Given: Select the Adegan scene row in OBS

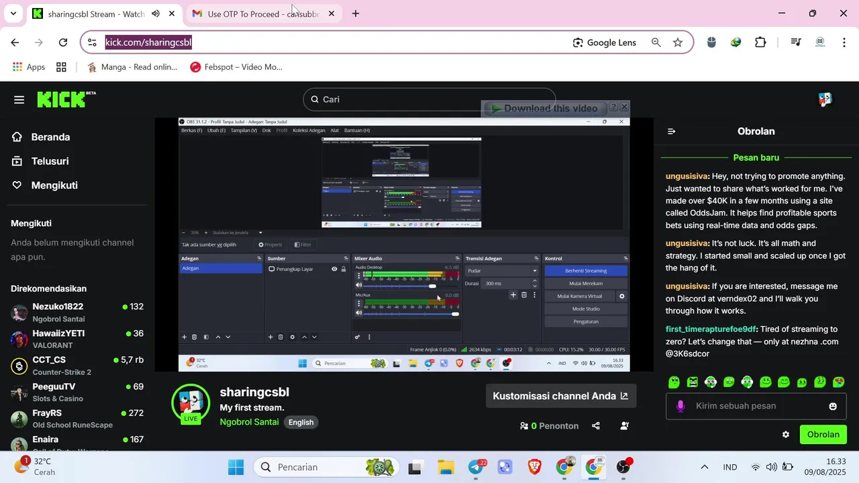Looking at the screenshot, I should 221,268.
